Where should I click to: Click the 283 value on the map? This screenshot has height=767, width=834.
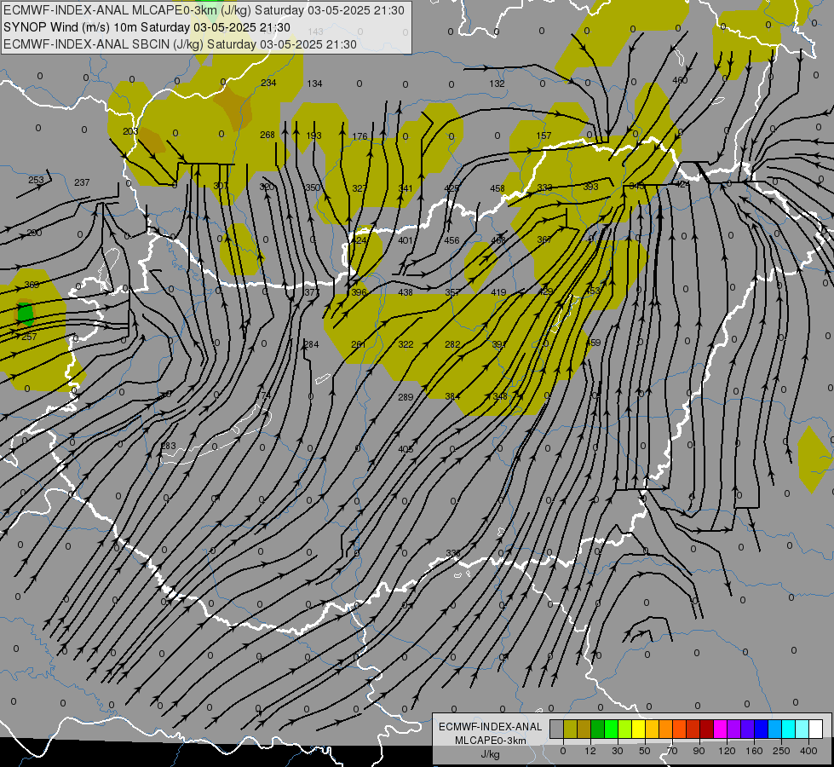click(x=168, y=446)
